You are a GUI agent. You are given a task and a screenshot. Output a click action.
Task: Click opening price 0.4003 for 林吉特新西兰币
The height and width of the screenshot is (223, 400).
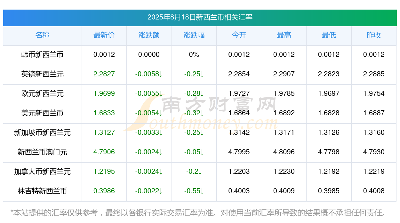pos(239,191)
